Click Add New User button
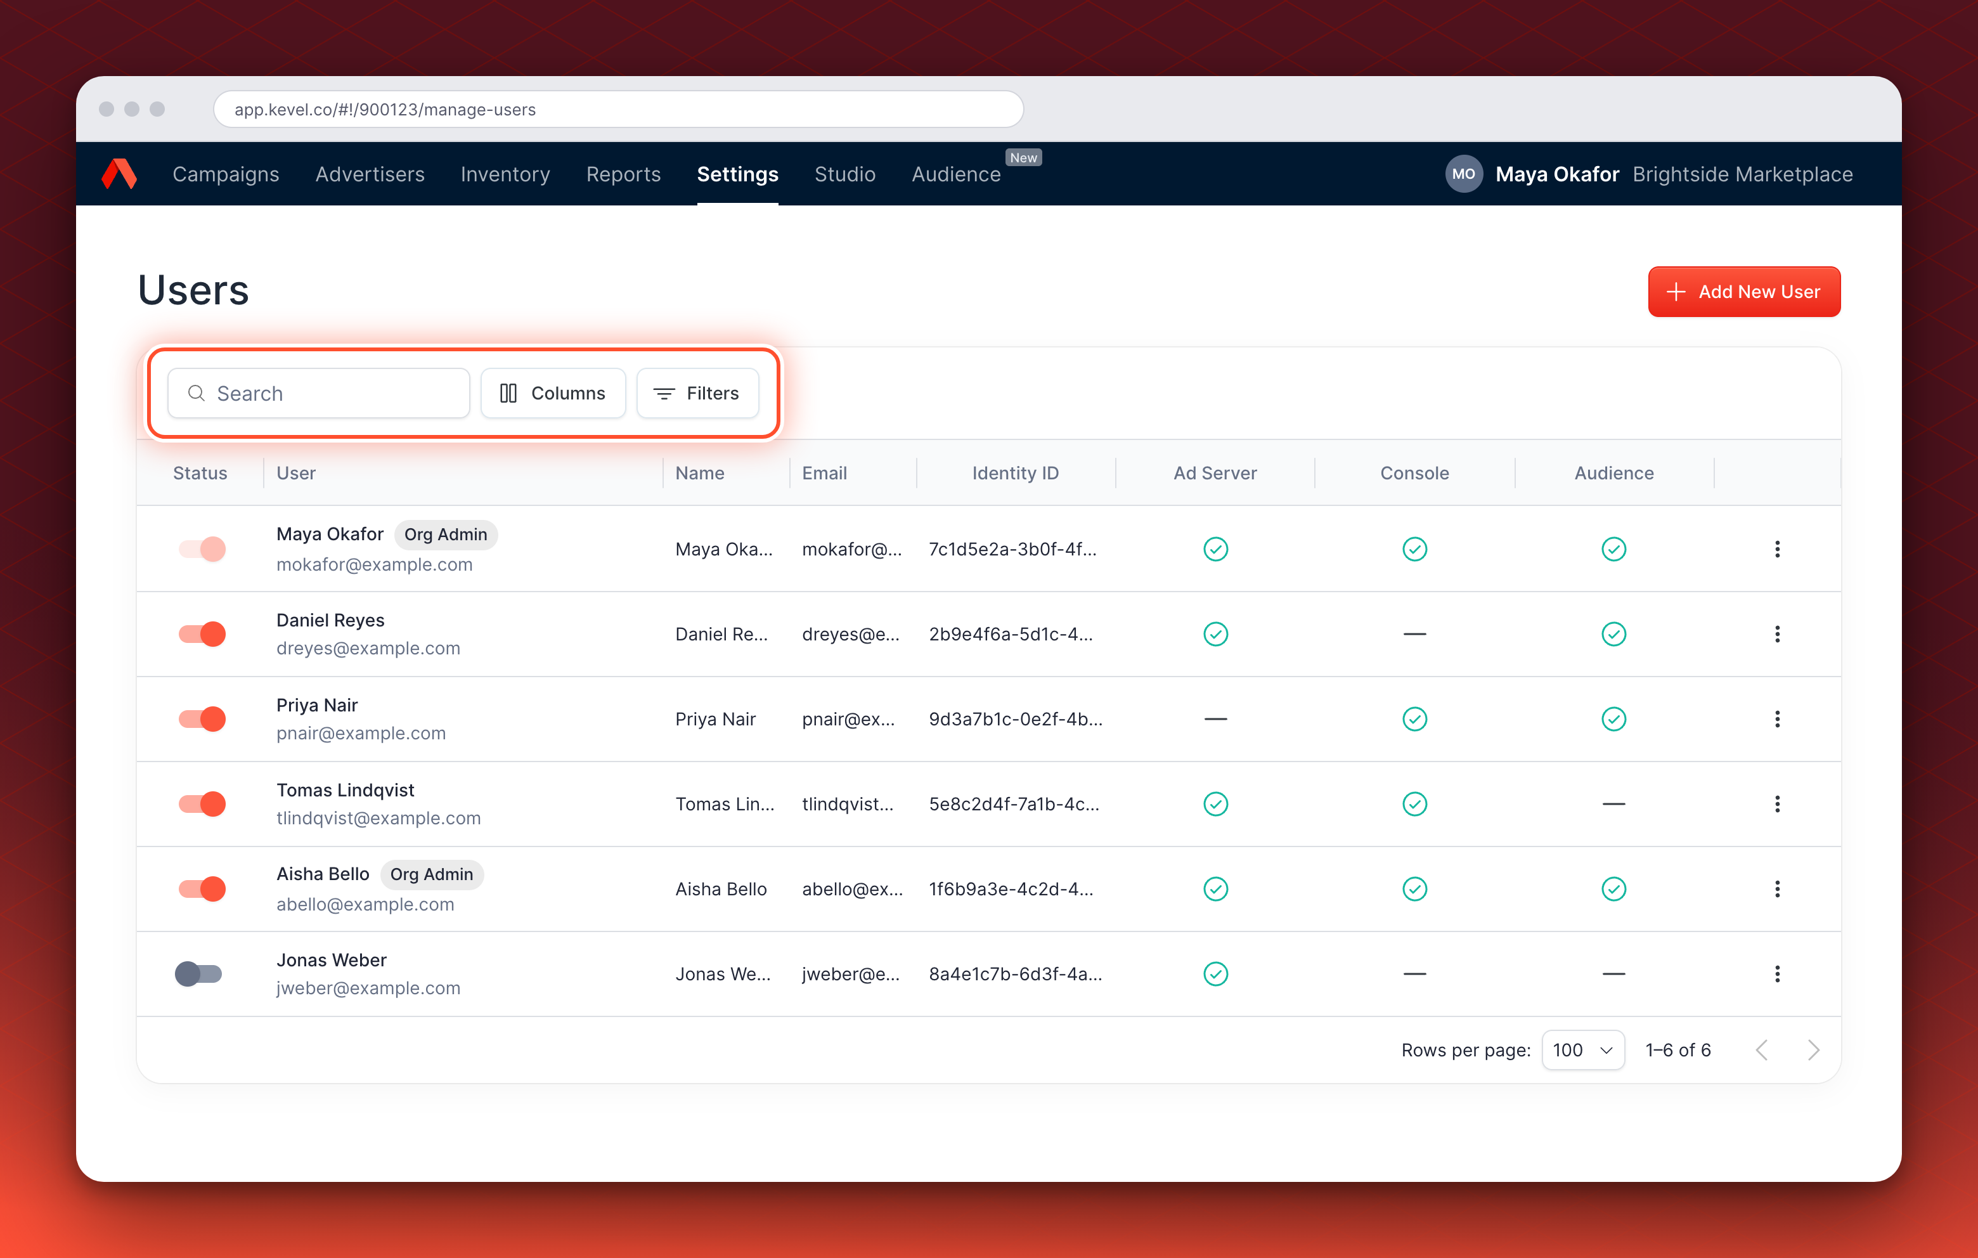 click(1744, 292)
